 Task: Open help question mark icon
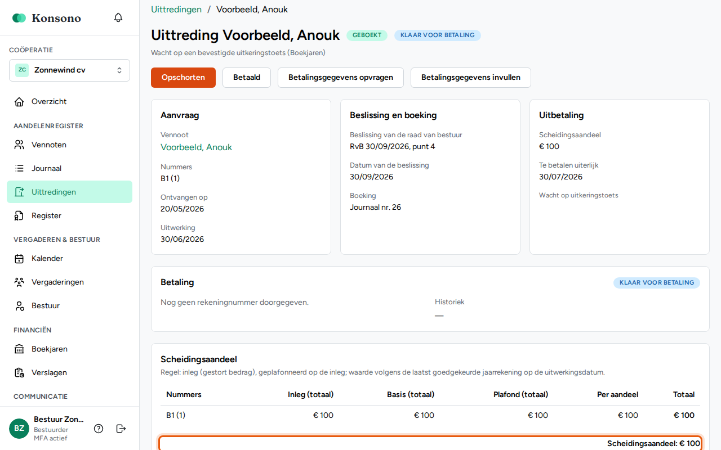tap(99, 429)
